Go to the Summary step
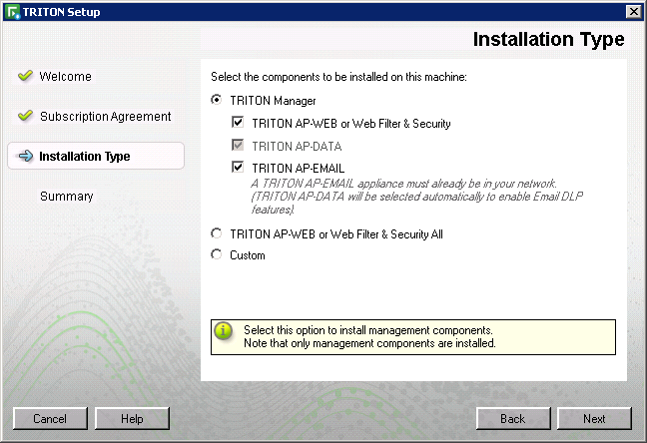Image resolution: width=647 pixels, height=443 pixels. [x=67, y=197]
